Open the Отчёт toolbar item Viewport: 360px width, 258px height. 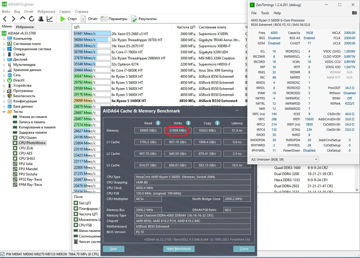pos(89,19)
